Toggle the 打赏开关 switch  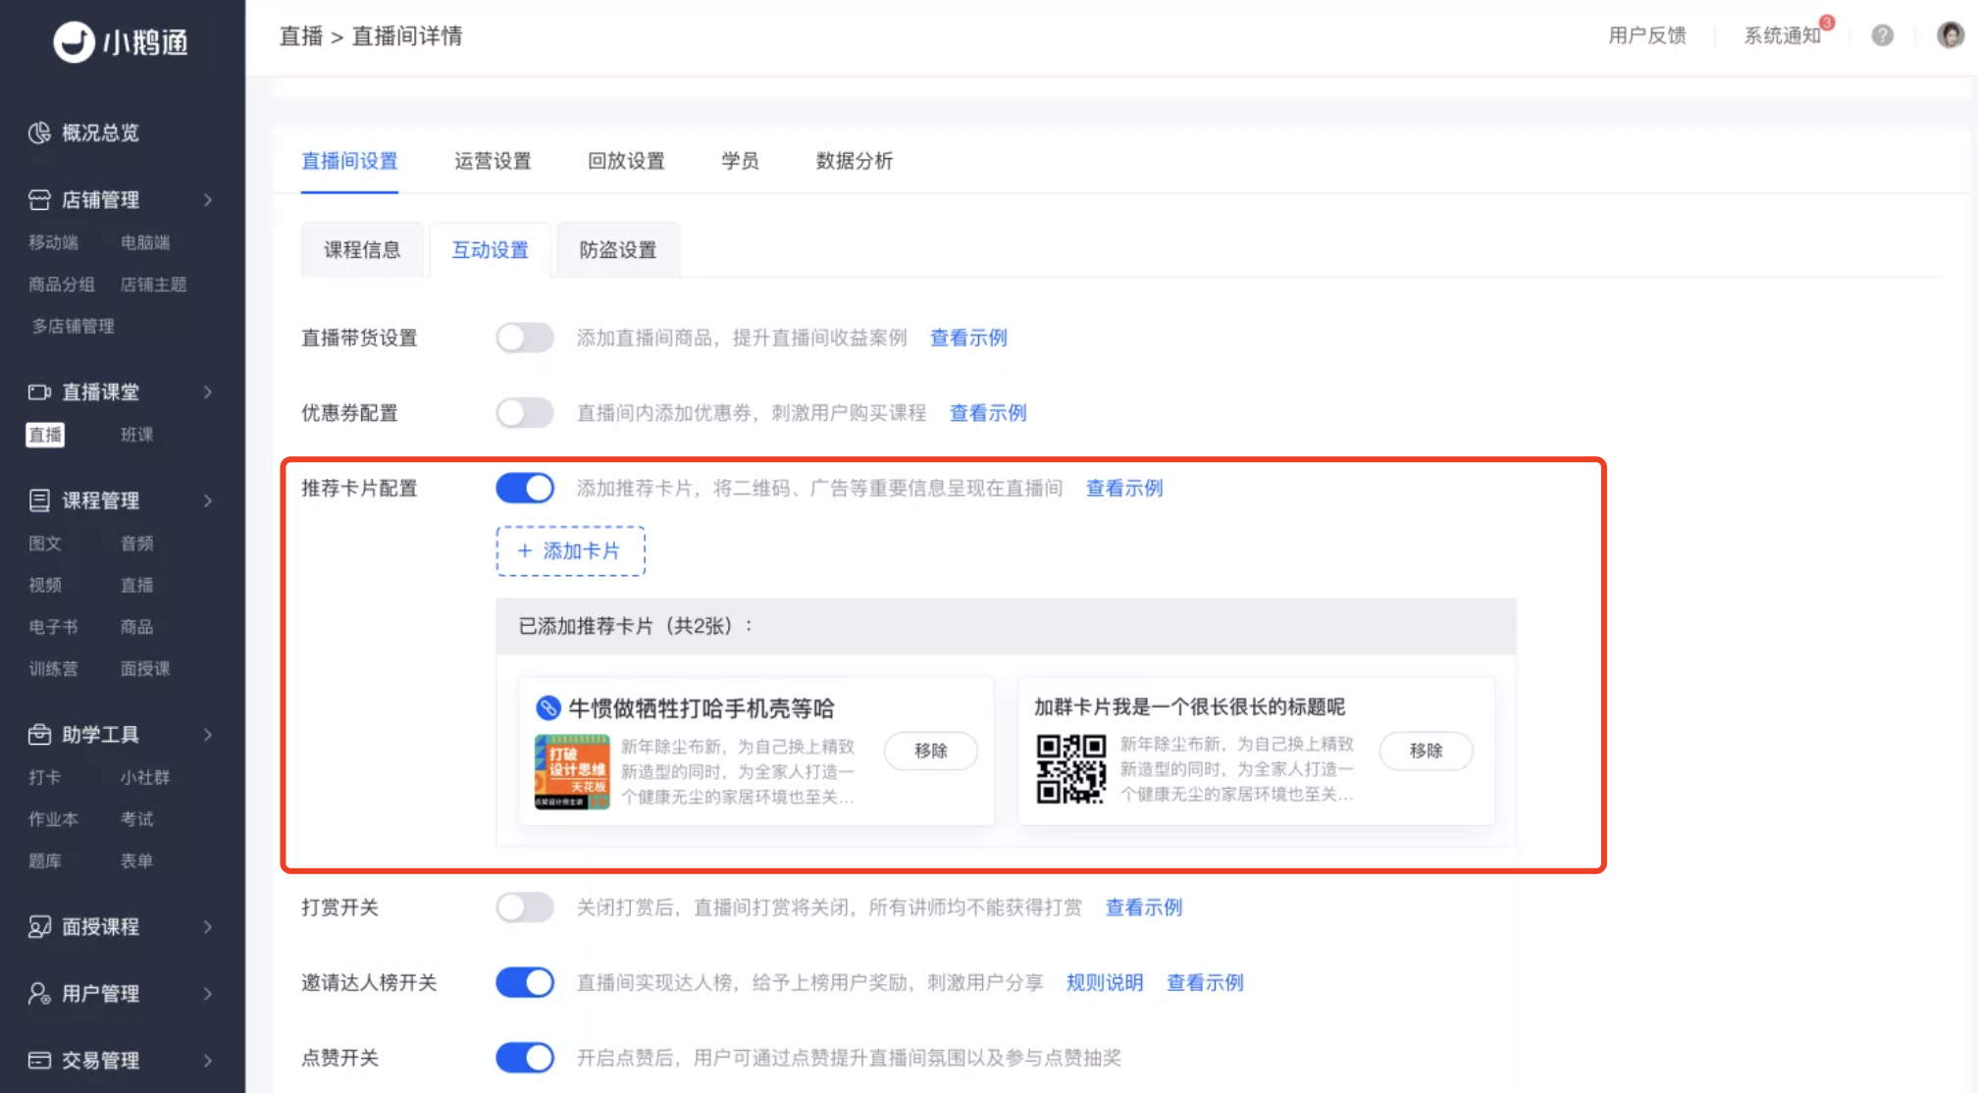click(x=525, y=908)
